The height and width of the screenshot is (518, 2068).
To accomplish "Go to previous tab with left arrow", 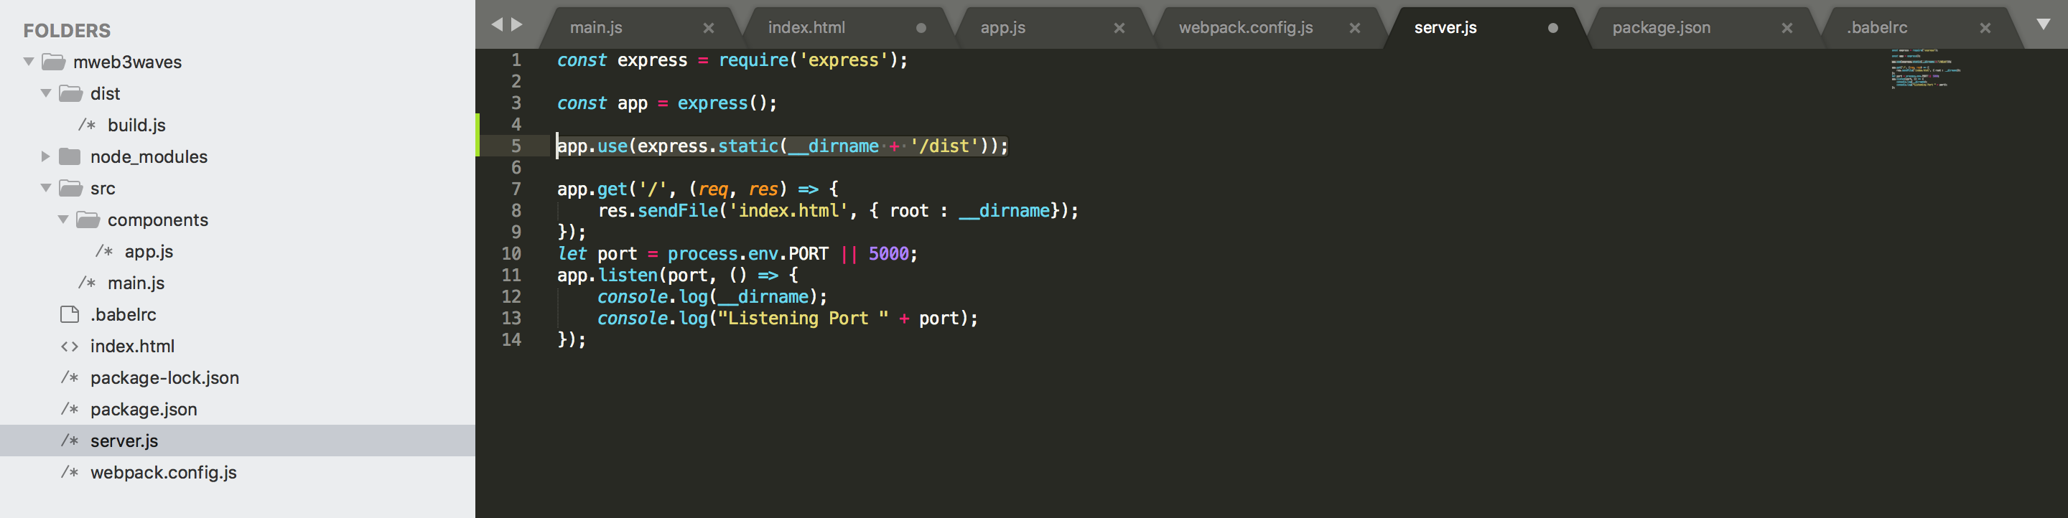I will tap(497, 25).
